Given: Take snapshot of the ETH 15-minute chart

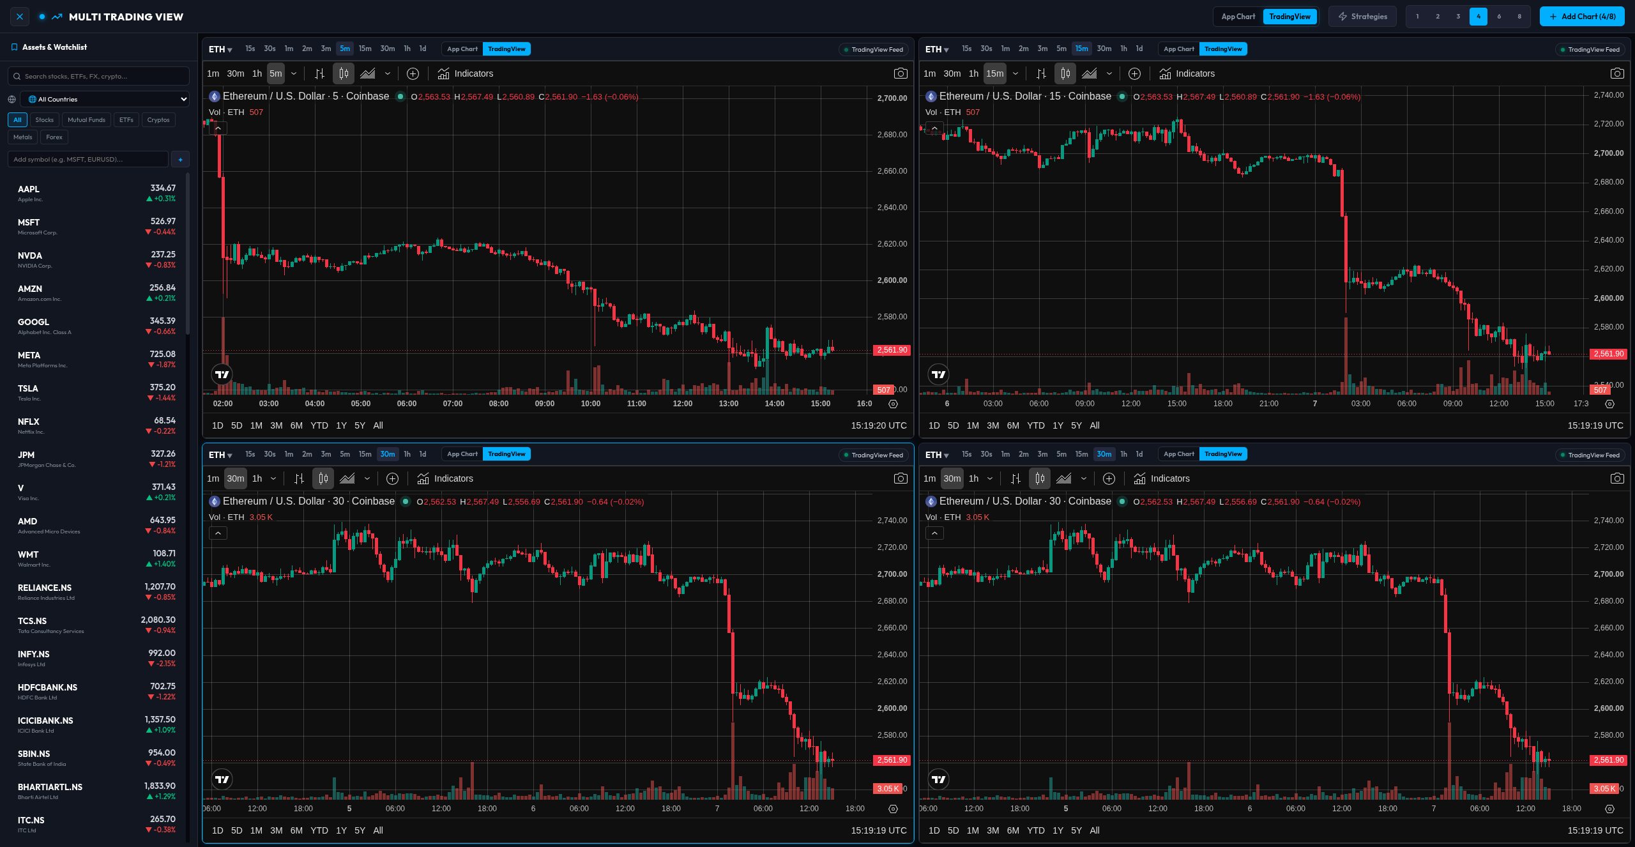Looking at the screenshot, I should 1617,73.
